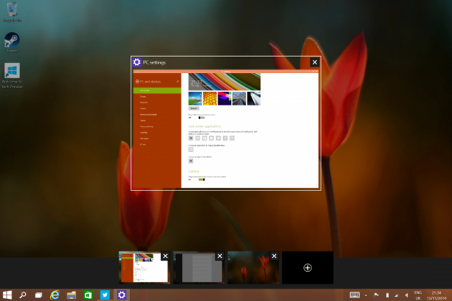Add a new virtual desktop with plus

(307, 268)
